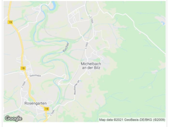Click the top route 19 highway shield
This screenshot has height=127, width=170.
10,22
